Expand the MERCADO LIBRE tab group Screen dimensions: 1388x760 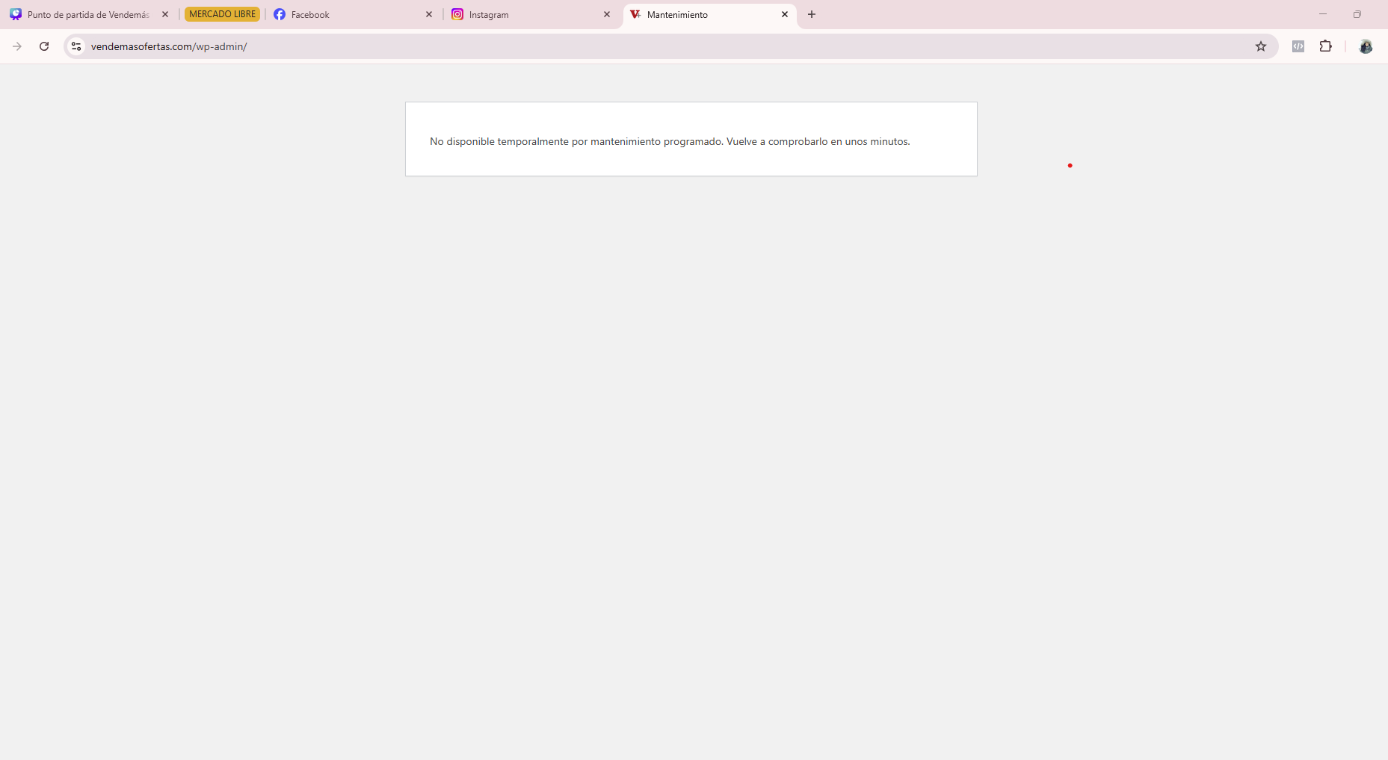(222, 14)
